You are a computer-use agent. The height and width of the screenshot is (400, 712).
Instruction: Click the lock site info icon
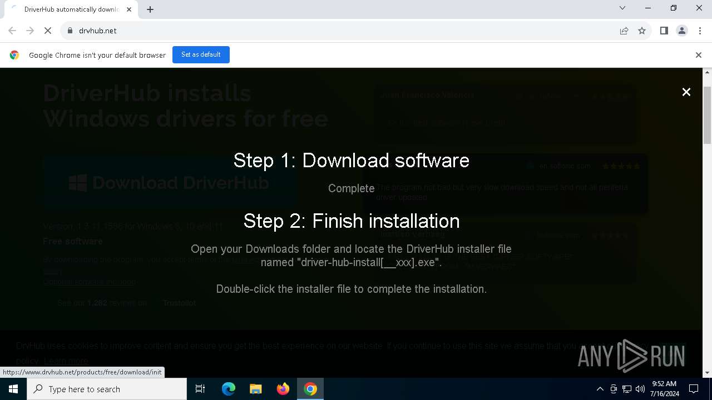pyautogui.click(x=70, y=31)
